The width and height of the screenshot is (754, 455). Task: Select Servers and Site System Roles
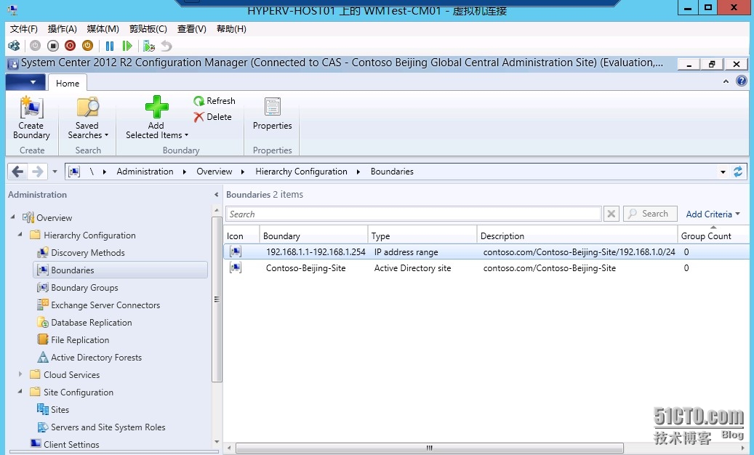(x=108, y=427)
